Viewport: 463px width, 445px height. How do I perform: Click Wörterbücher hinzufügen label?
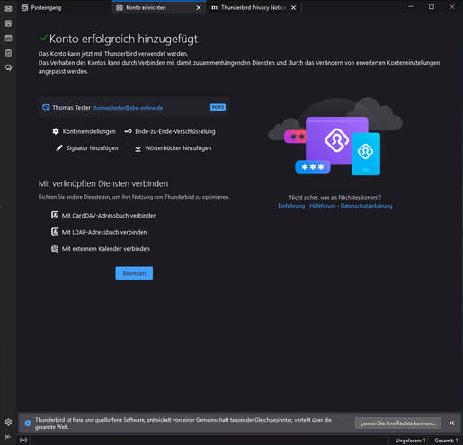(x=178, y=148)
